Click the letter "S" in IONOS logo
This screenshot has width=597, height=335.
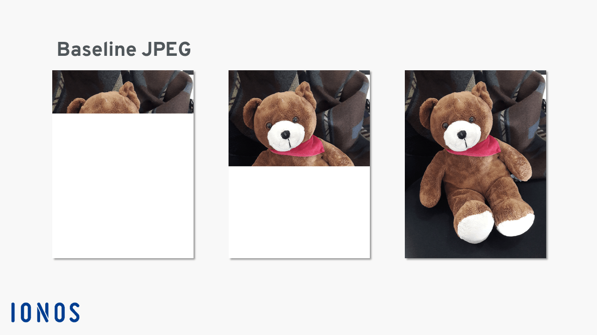click(x=73, y=312)
